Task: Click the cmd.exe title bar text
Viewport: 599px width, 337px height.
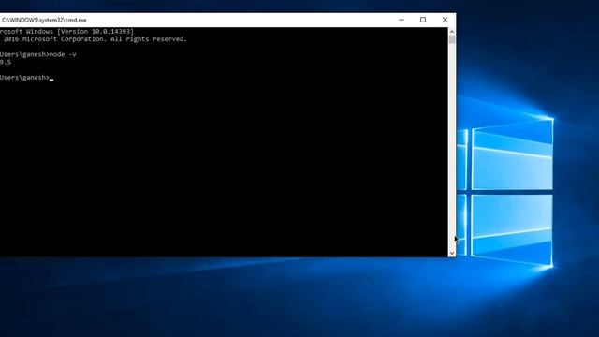Action: pyautogui.click(x=44, y=21)
